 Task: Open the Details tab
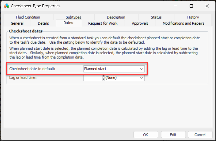click(x=43, y=23)
